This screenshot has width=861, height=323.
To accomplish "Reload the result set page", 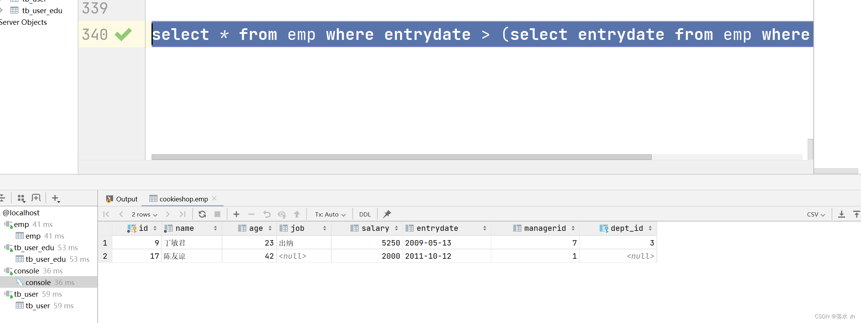I will (202, 214).
